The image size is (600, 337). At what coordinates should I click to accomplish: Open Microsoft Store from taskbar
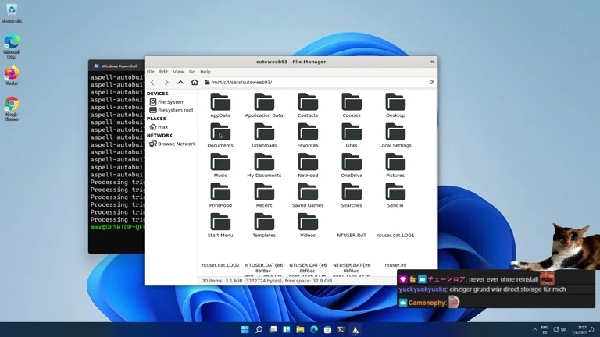327,329
